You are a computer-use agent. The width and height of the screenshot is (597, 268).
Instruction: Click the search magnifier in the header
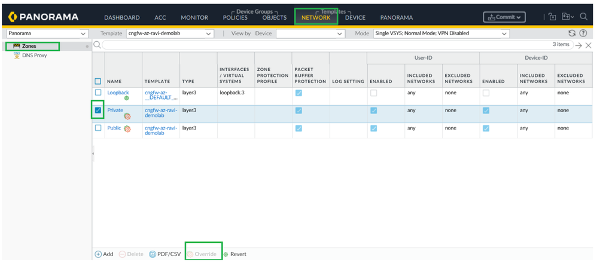583,17
